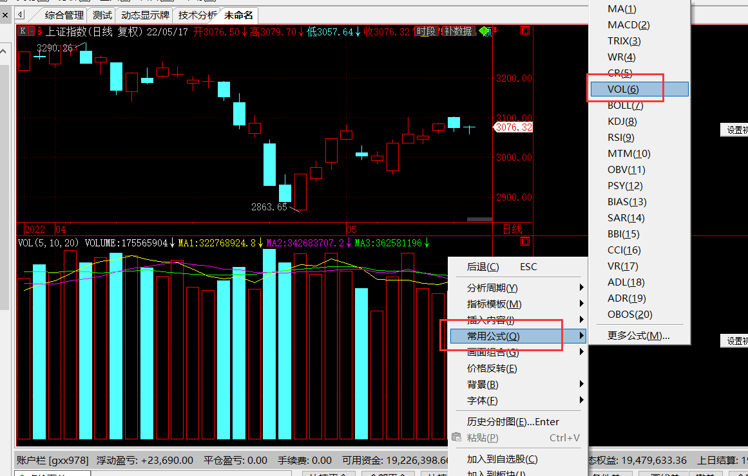Click 浮动盈亏: +23,690.00 in status bar
Image resolution: width=748 pixels, height=476 pixels.
pyautogui.click(x=145, y=461)
